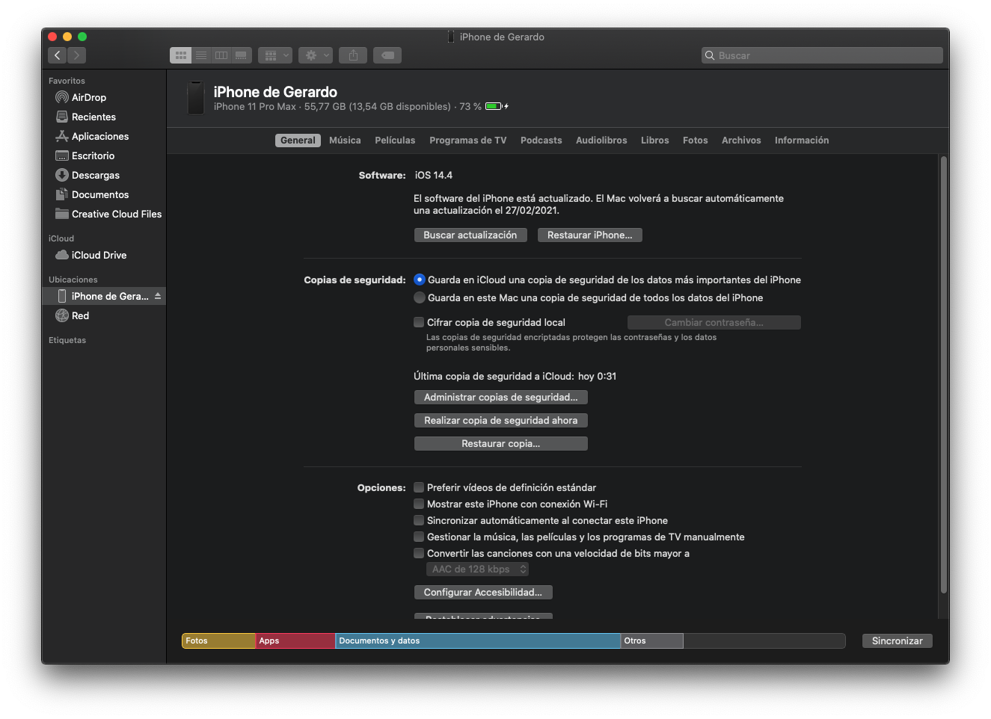Screen dimensions: 991x719
Task: Click the Edit Tags icon in the toolbar
Action: [x=387, y=55]
